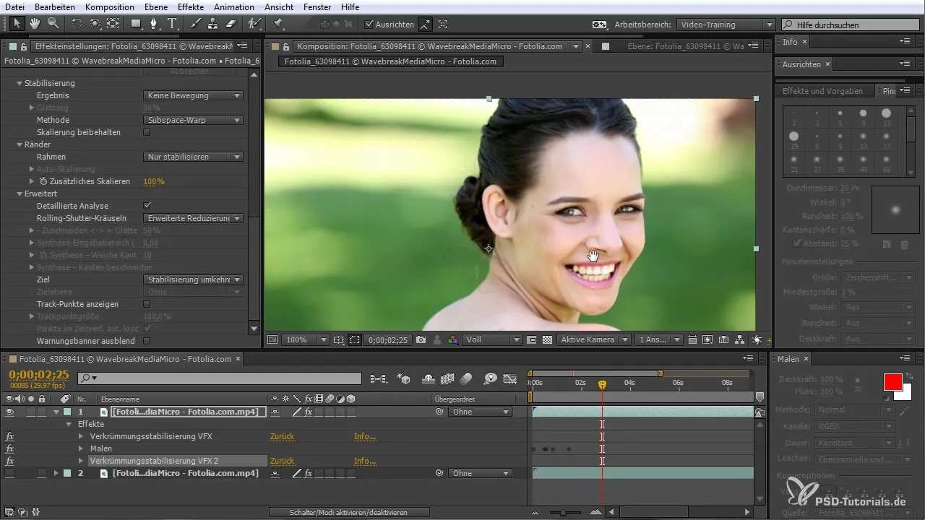The width and height of the screenshot is (925, 520).
Task: Toggle Abstand checkbox in brush panel
Action: pyautogui.click(x=797, y=243)
